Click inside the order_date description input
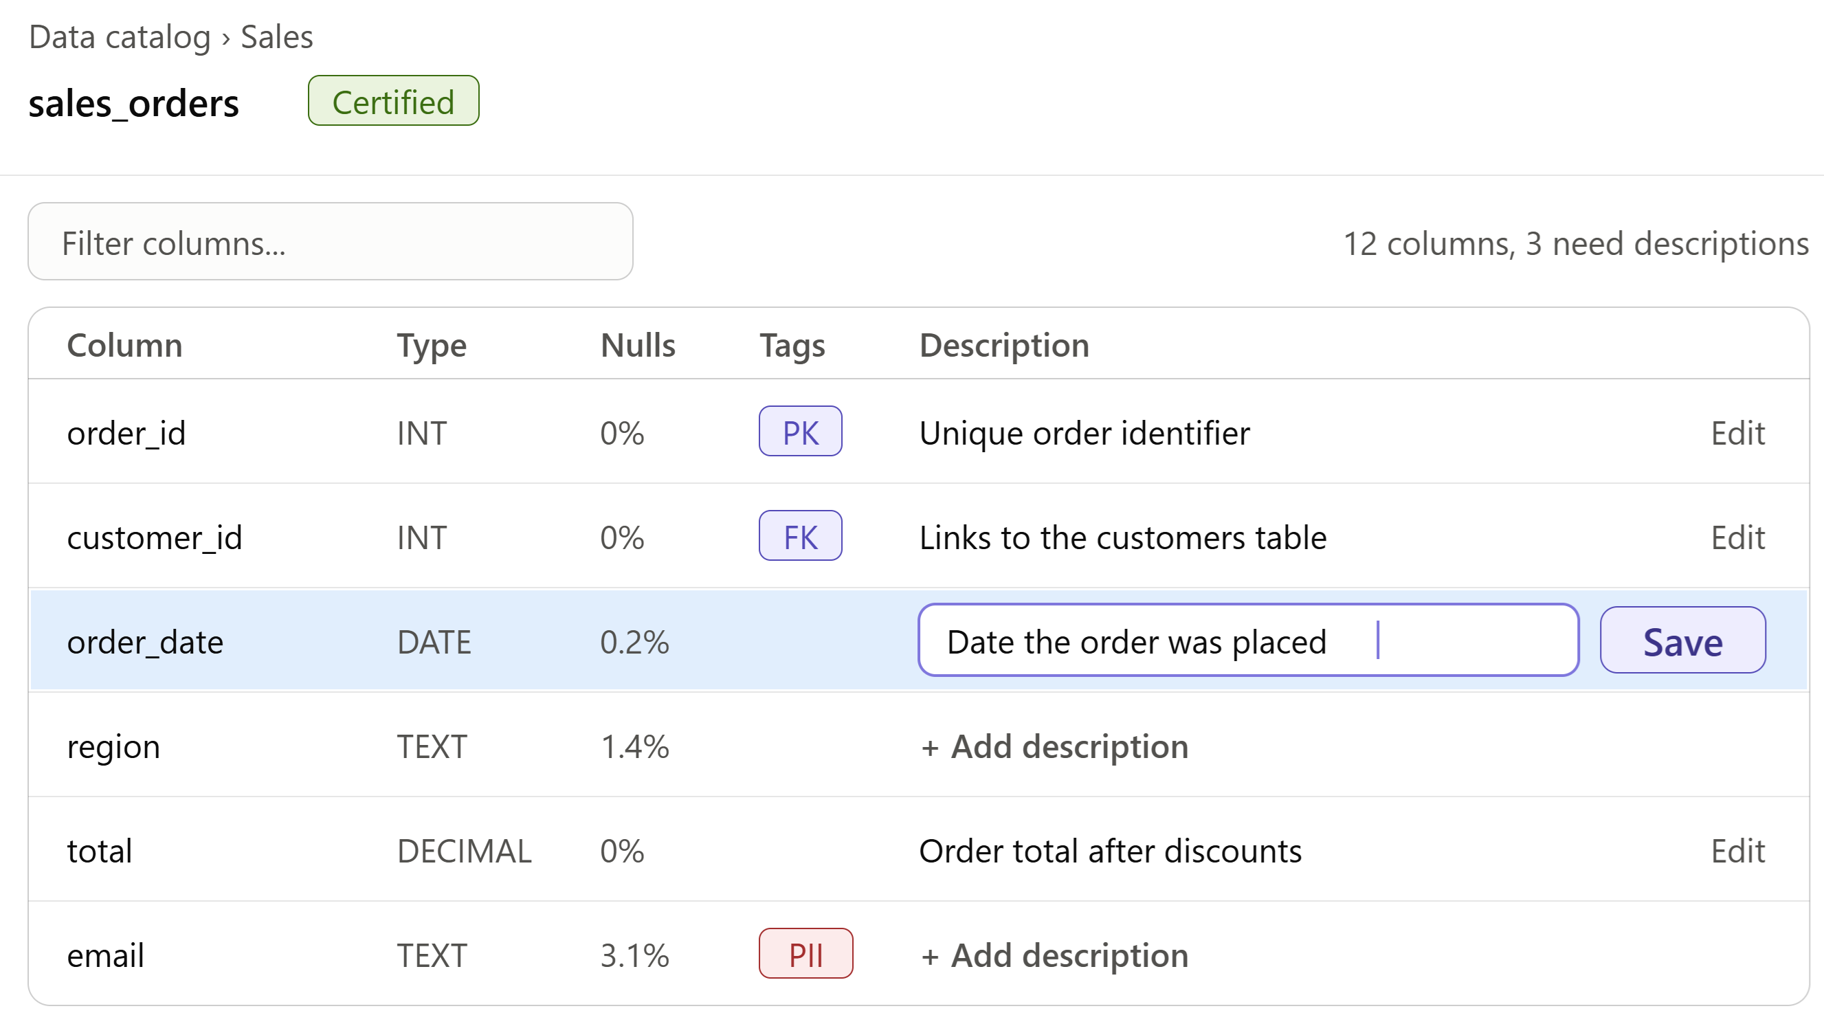This screenshot has height=1024, width=1824. [1248, 641]
